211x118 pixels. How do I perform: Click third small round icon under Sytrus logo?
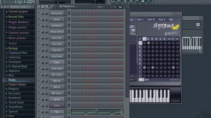coord(173,33)
